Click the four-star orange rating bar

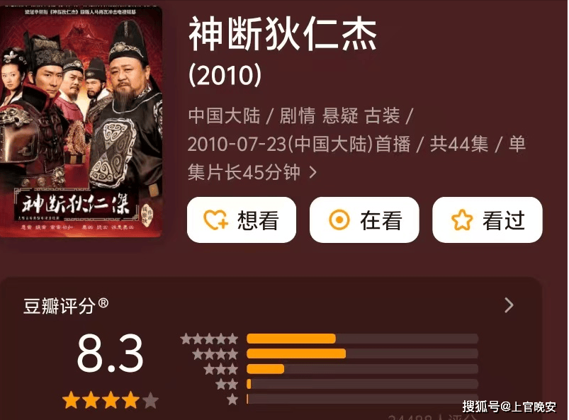pyautogui.click(x=296, y=353)
